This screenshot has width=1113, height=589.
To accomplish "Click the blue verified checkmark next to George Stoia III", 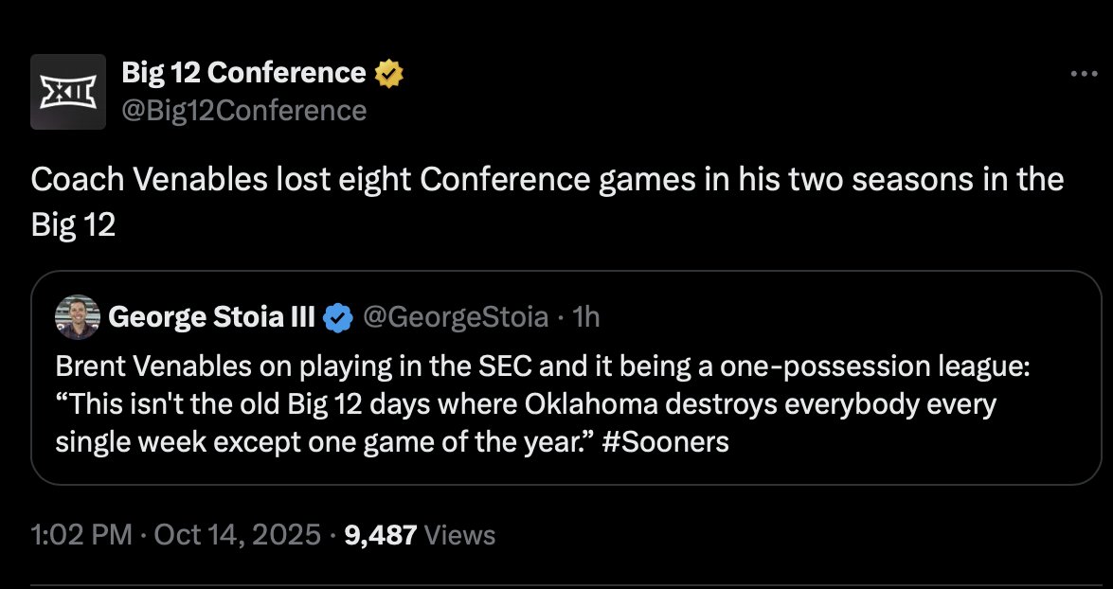I will 337,317.
